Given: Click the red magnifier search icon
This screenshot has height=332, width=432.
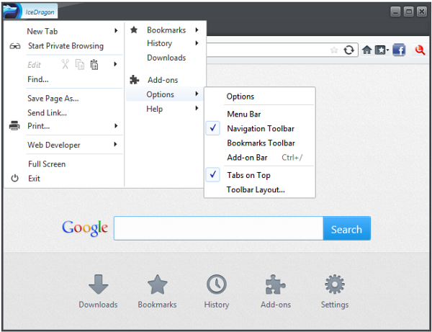Looking at the screenshot, I should 420,50.
